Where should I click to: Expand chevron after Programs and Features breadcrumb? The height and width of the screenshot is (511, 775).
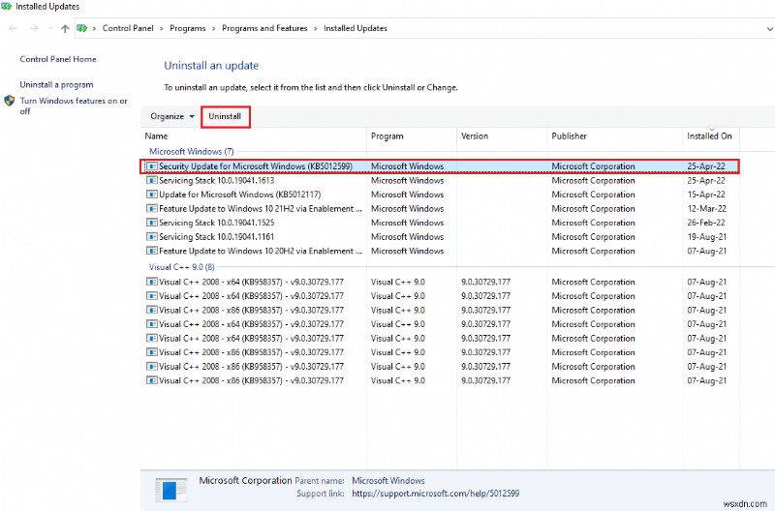pyautogui.click(x=316, y=29)
